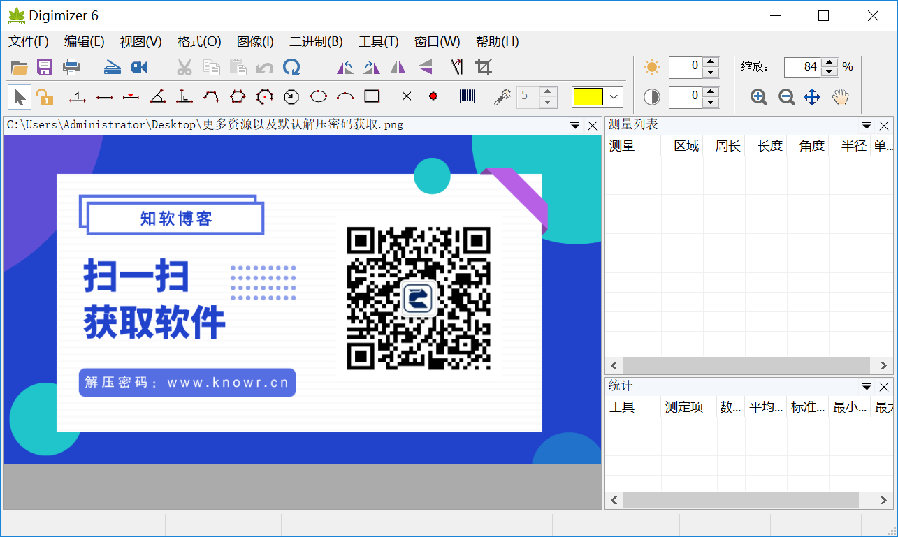
Task: Select the length measurement line tool
Action: (x=105, y=97)
